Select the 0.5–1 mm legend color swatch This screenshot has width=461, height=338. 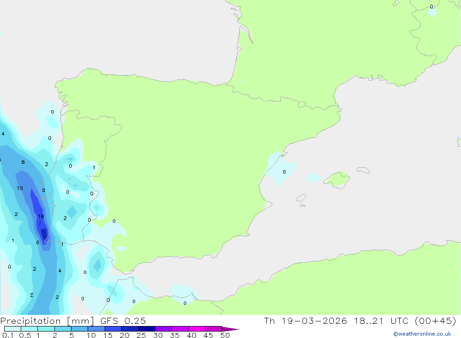tap(29, 329)
